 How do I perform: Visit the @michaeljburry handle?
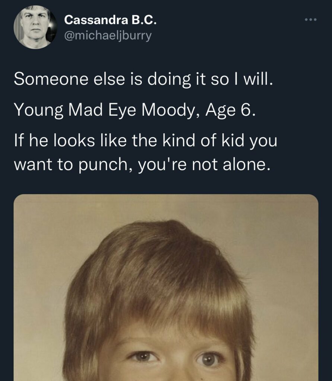[x=108, y=36]
